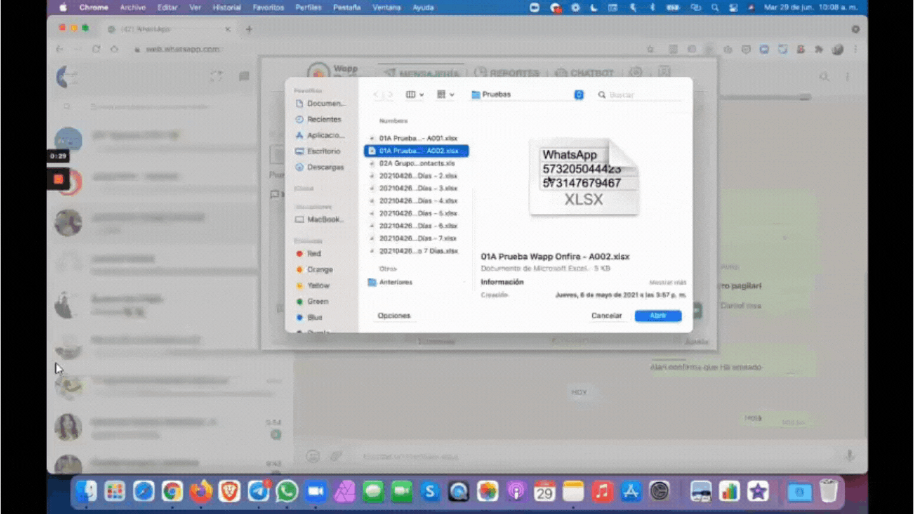Open Telegram from the Dock
This screenshot has height=514, width=914.
point(258,491)
